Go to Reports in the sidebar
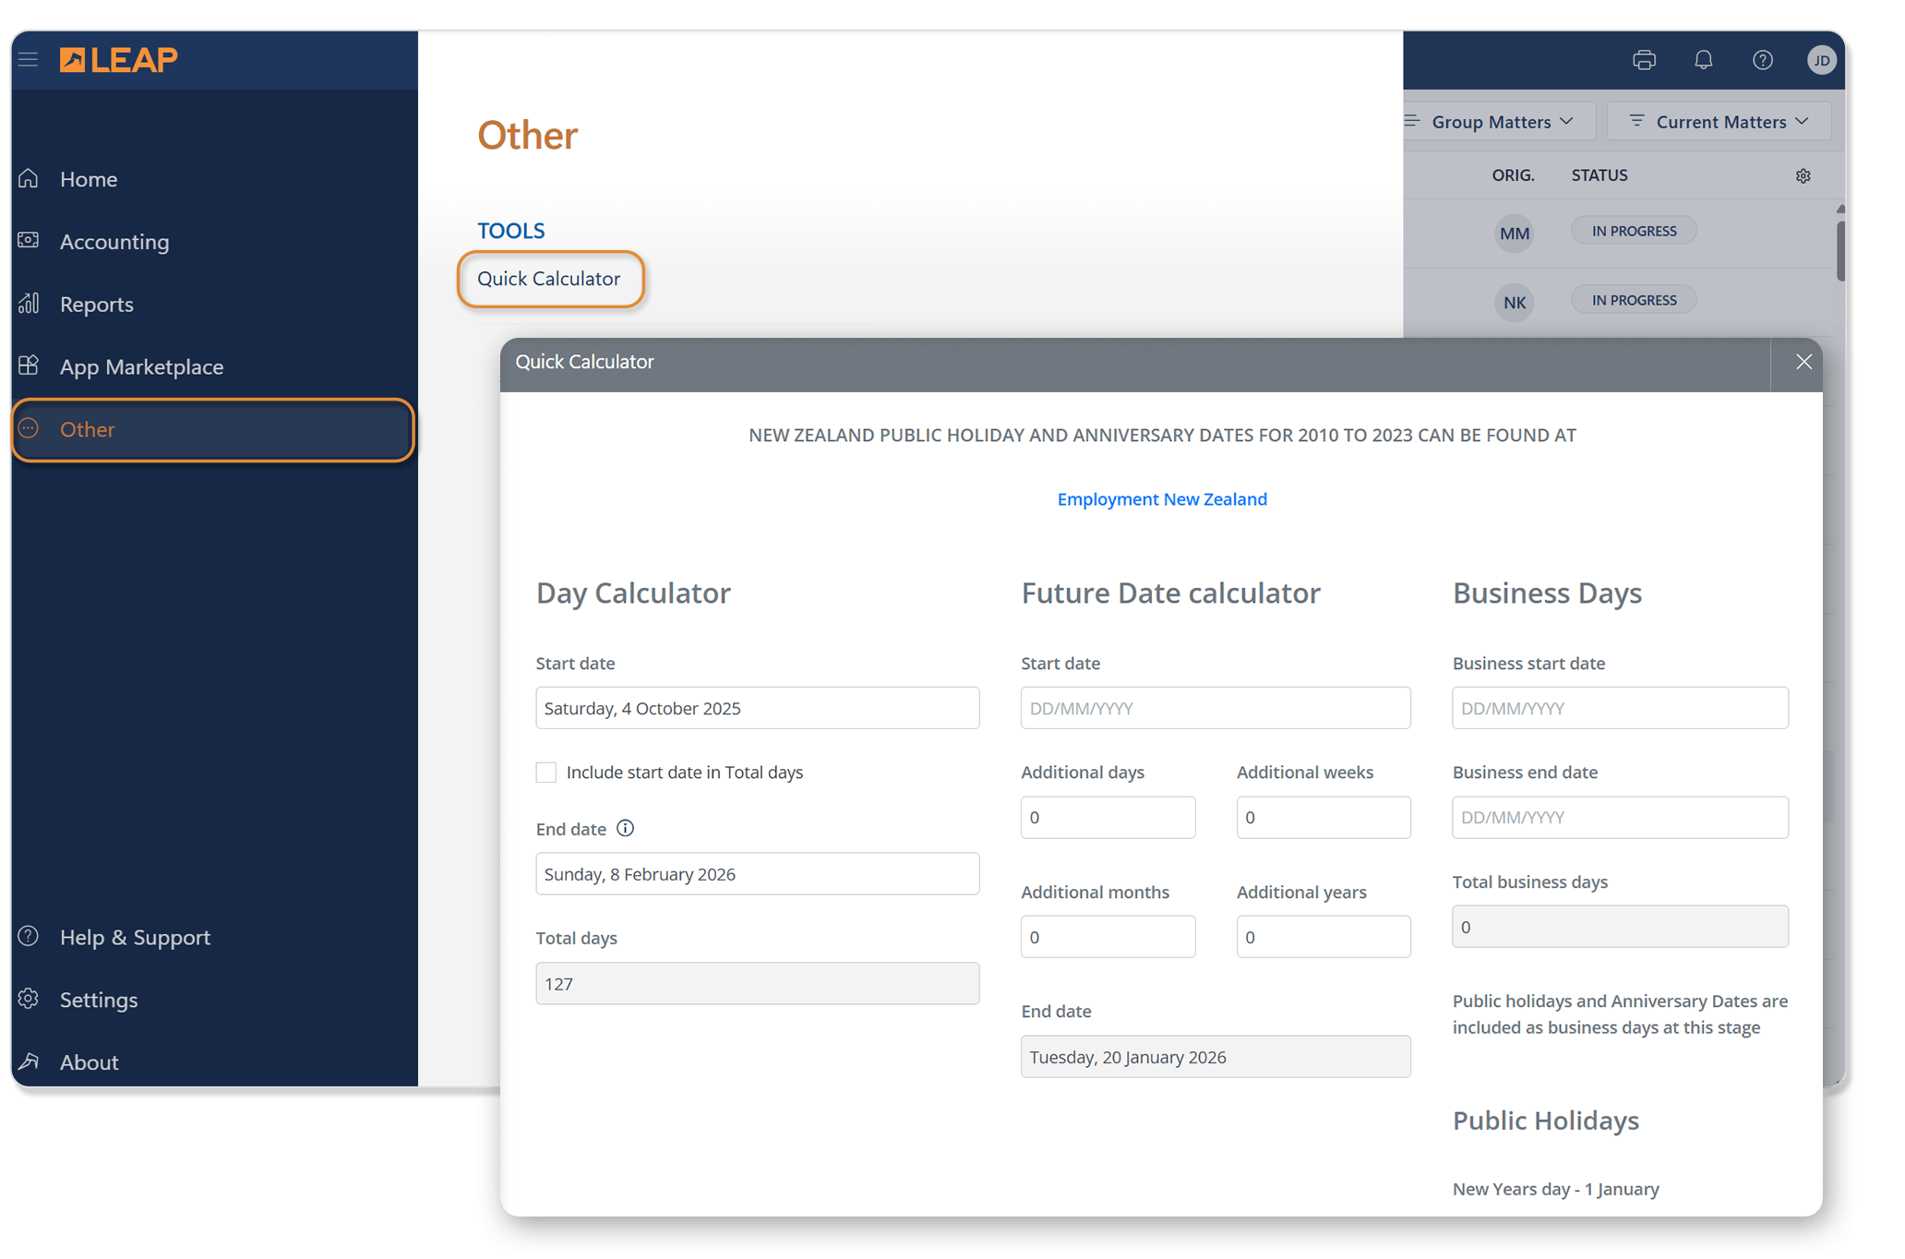This screenshot has height=1259, width=1905. [x=96, y=305]
